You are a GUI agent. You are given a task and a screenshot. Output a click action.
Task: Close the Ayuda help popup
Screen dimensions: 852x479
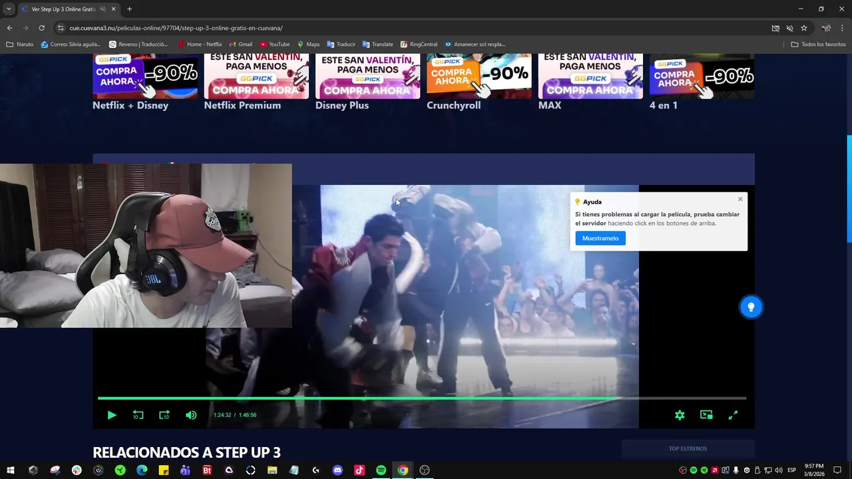pyautogui.click(x=740, y=199)
